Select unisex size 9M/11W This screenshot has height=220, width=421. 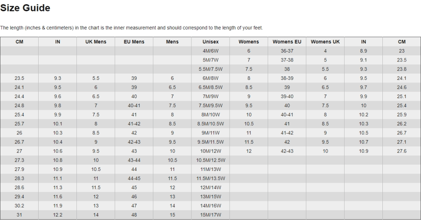210,133
